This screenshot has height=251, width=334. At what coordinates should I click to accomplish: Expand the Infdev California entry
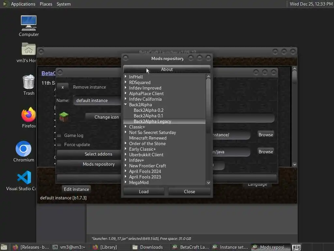[126, 99]
